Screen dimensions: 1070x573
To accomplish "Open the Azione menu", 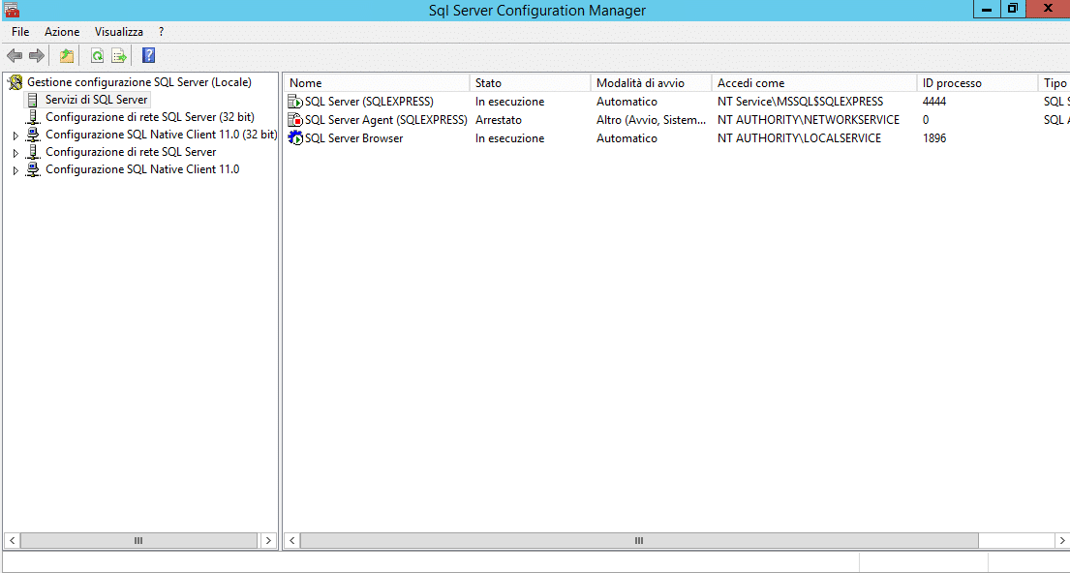I will point(62,32).
